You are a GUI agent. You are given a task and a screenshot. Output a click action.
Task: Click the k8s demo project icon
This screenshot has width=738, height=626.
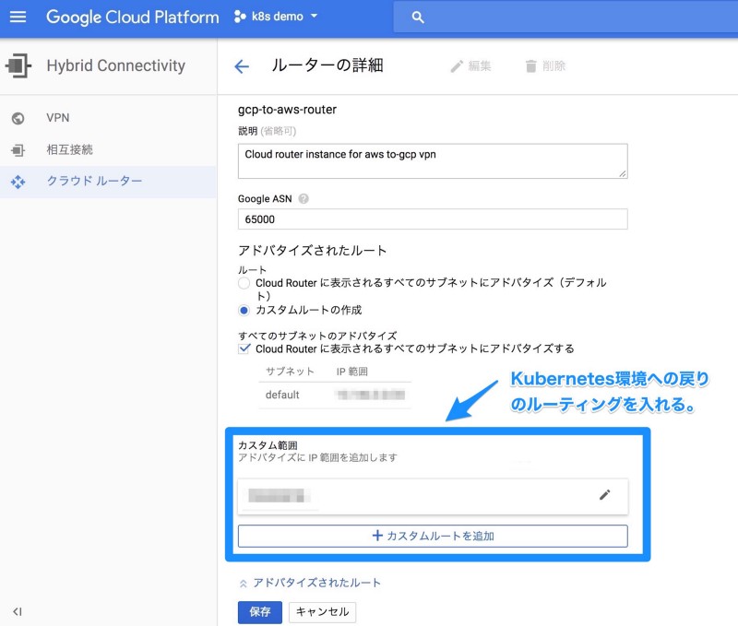tap(240, 17)
